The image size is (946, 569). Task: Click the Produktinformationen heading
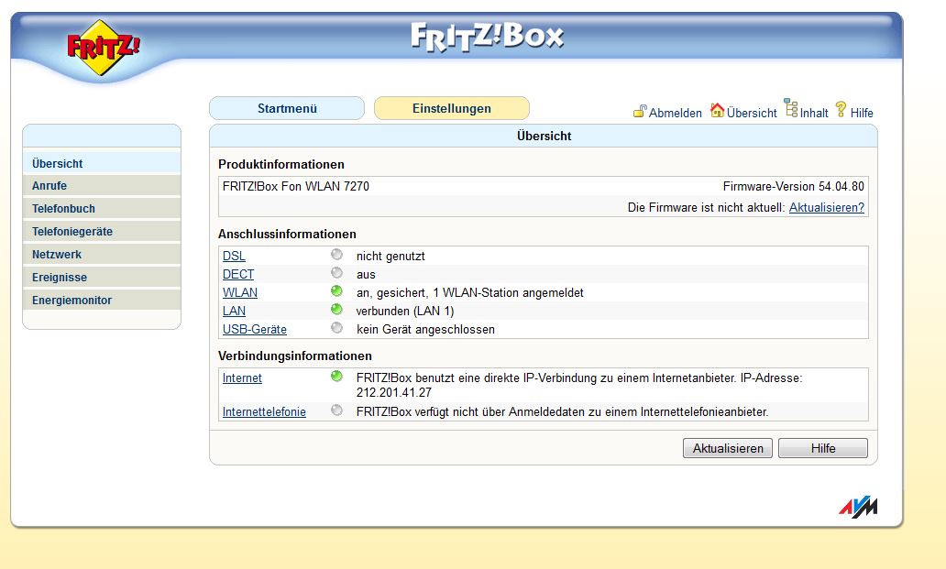[281, 165]
